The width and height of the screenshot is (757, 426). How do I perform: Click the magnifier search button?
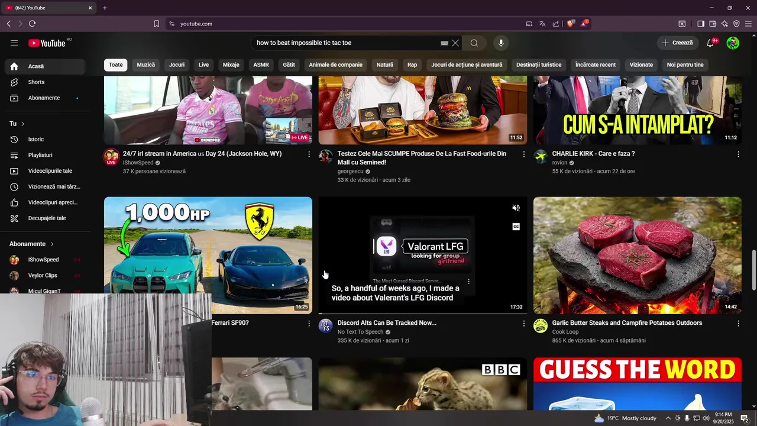474,43
